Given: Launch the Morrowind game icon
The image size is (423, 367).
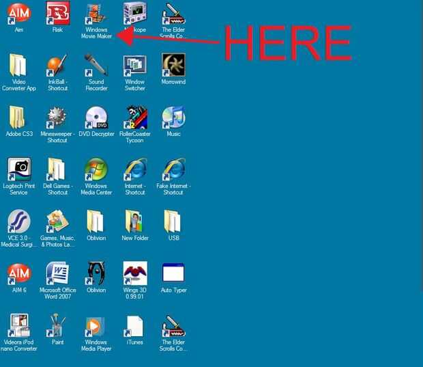Looking at the screenshot, I should pyautogui.click(x=173, y=65).
